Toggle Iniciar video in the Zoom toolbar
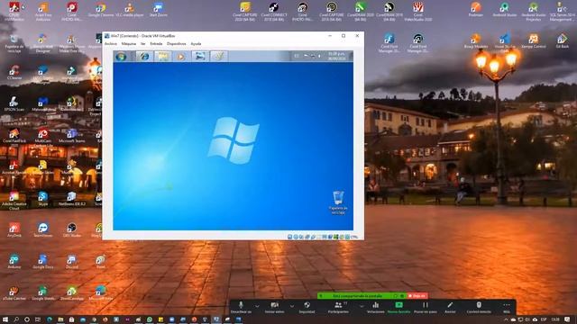Viewport: 577px width, 324px height. click(x=274, y=308)
